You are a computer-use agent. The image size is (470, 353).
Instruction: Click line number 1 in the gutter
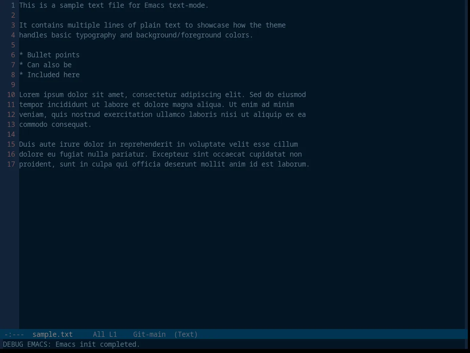[13, 5]
